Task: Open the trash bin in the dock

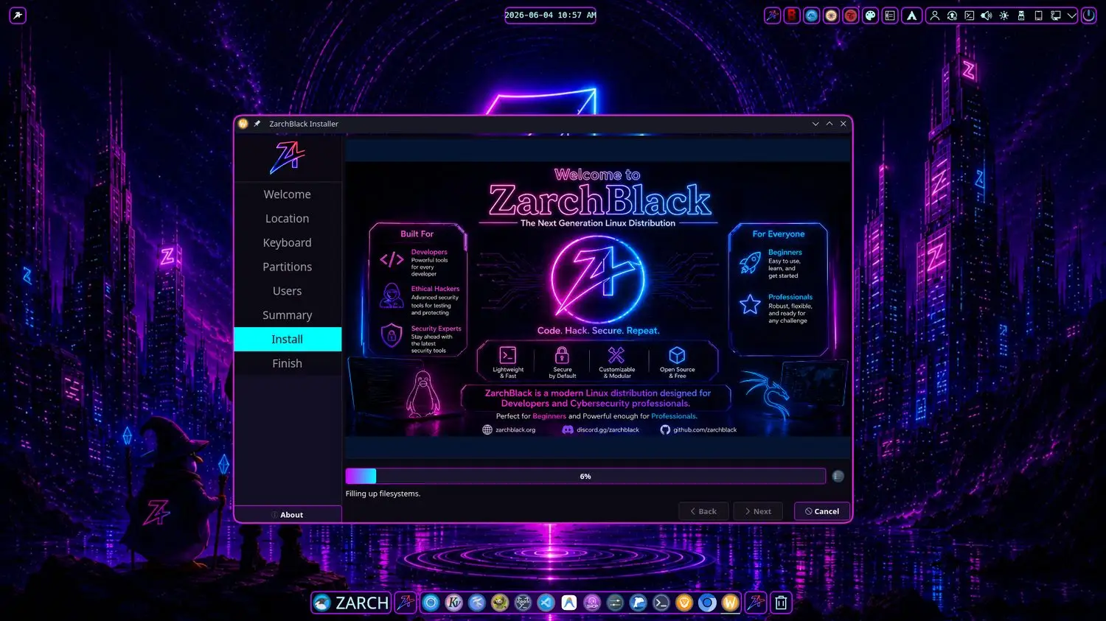Action: point(781,603)
